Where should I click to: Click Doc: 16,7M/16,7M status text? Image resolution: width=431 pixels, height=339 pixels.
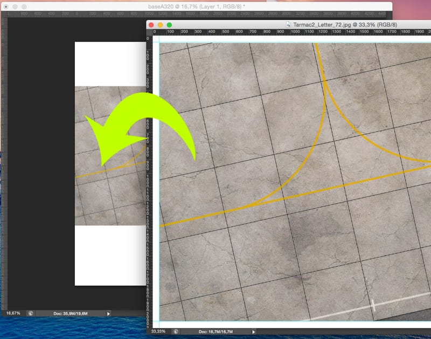coord(215,331)
